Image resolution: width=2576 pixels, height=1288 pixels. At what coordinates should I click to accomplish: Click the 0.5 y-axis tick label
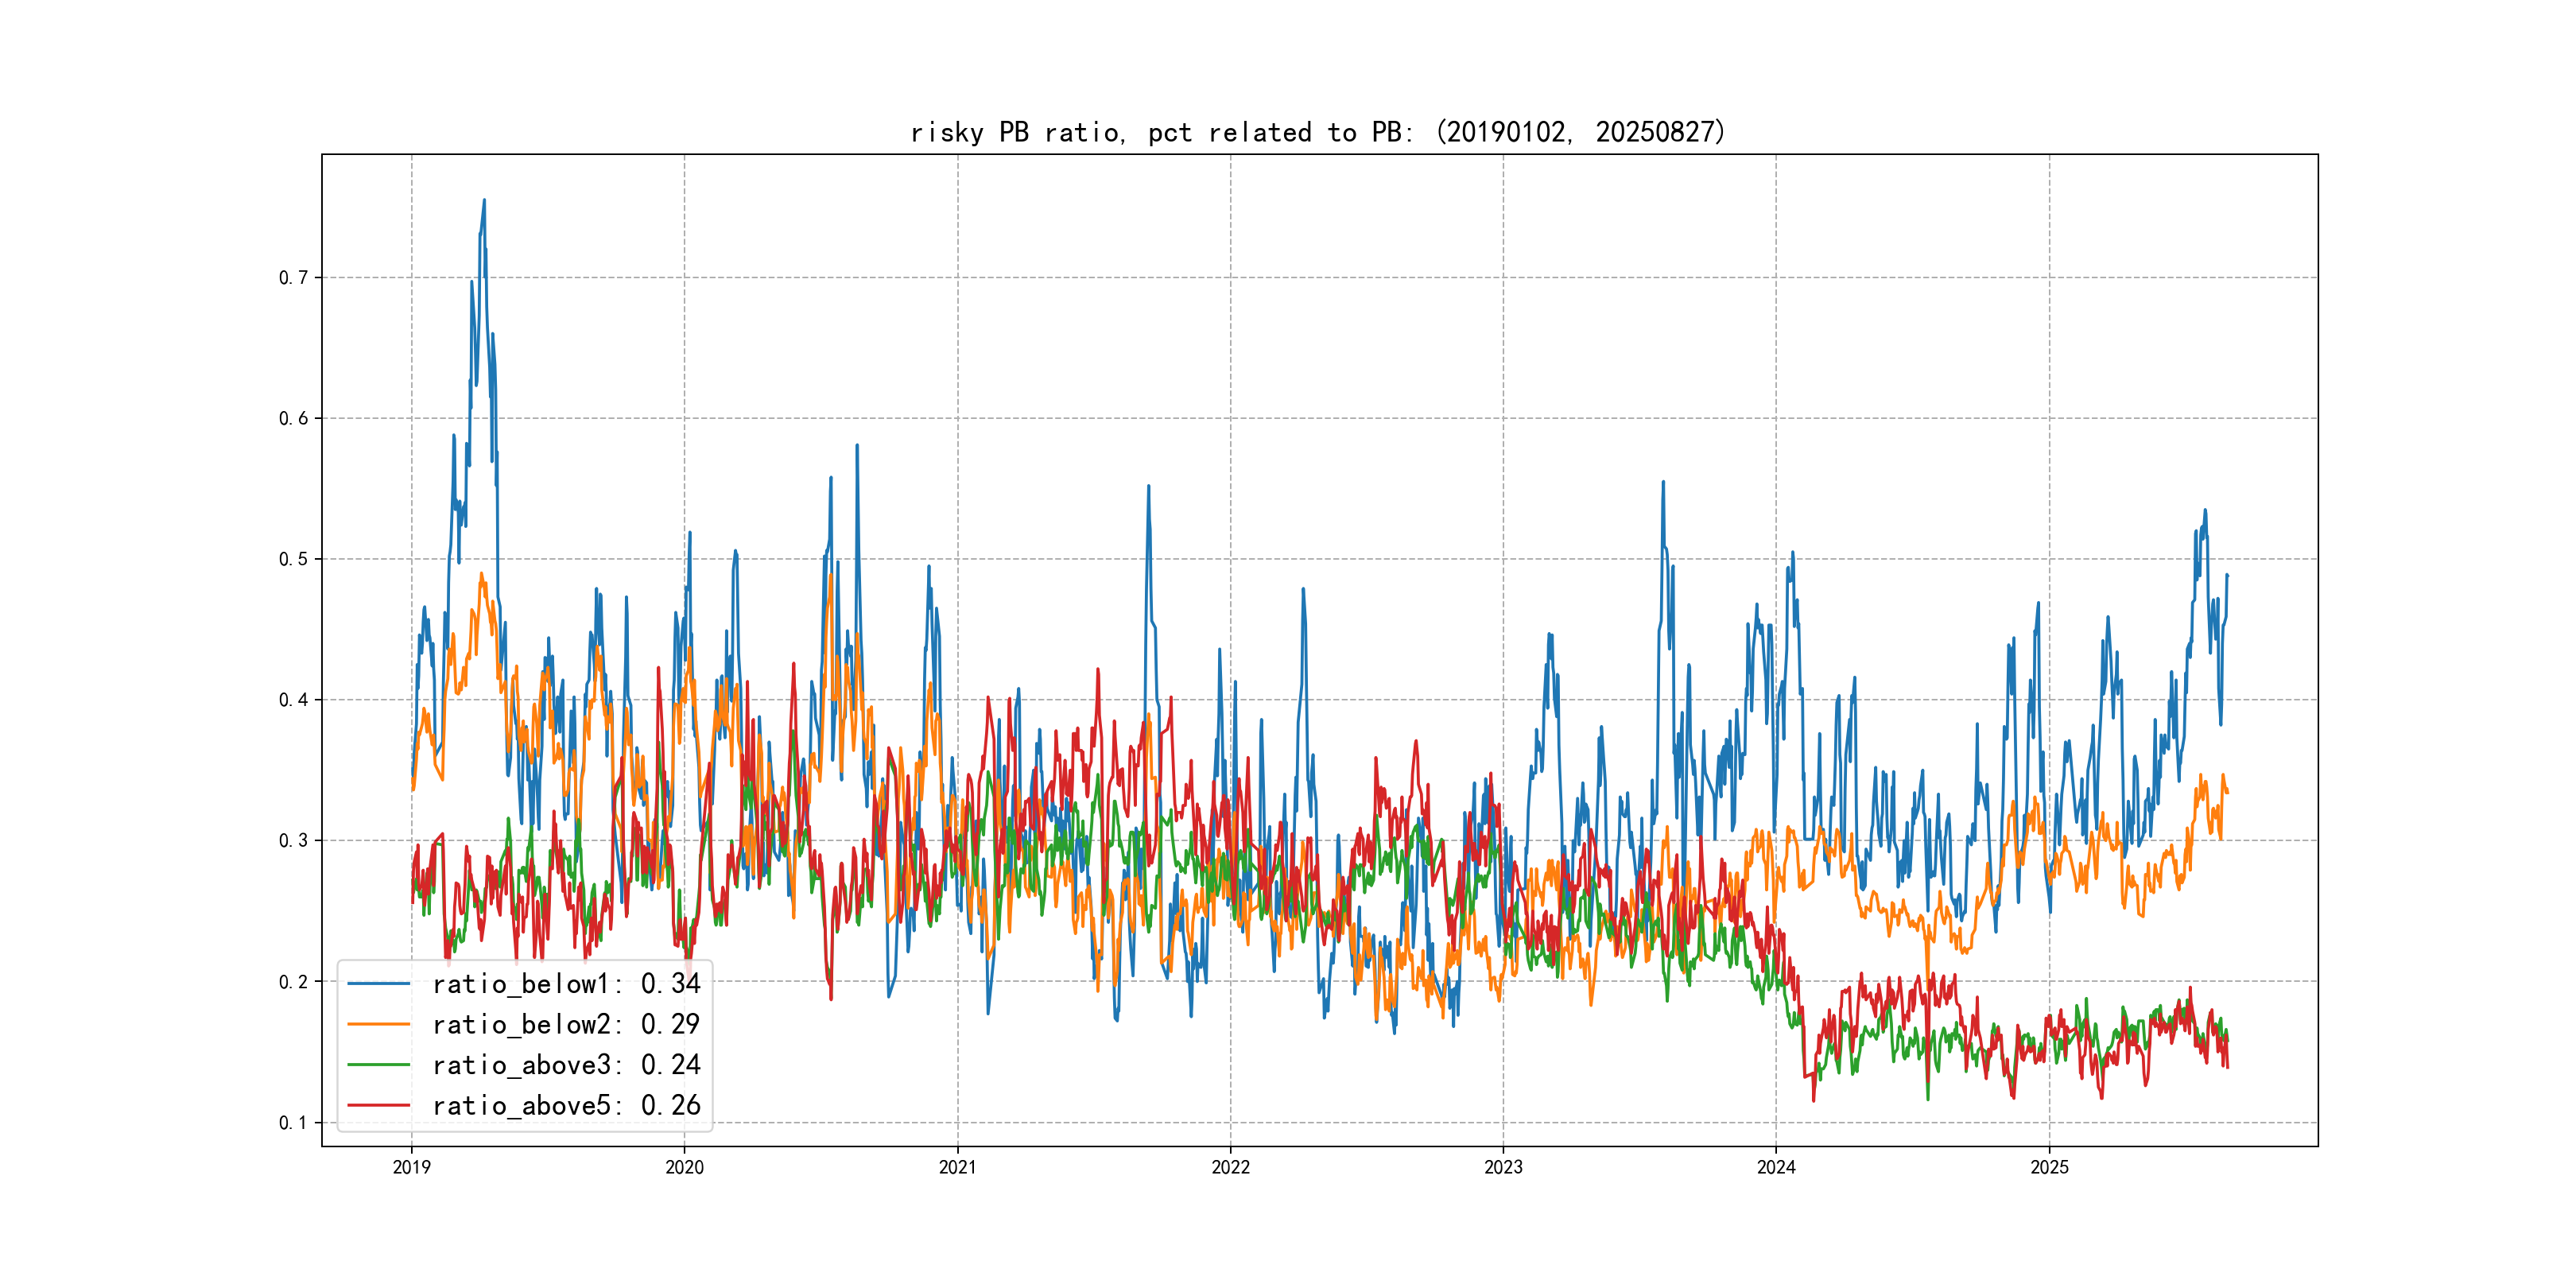point(293,559)
